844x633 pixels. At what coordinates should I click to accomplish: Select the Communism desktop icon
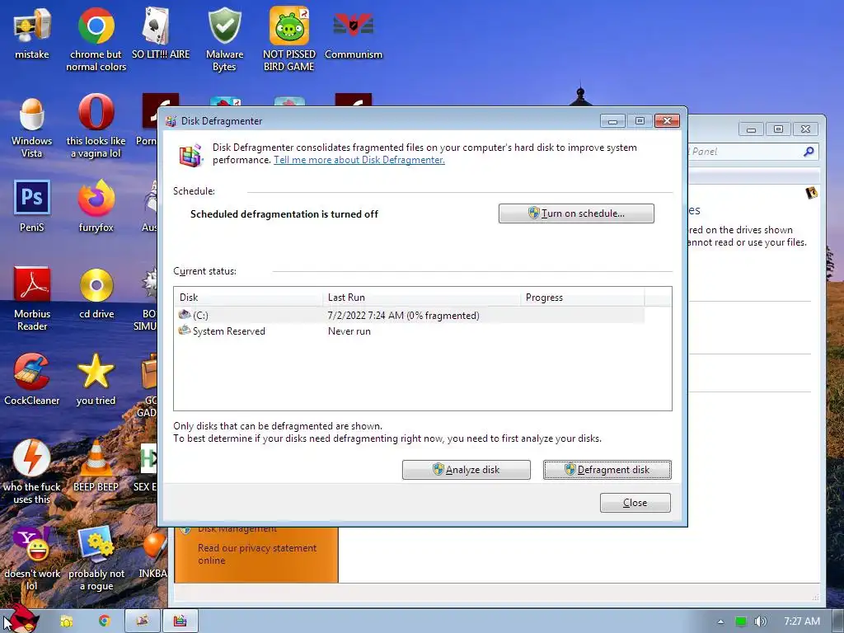pos(353,33)
